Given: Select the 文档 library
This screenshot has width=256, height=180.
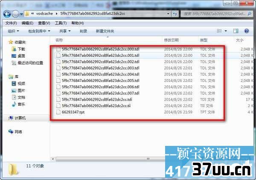Looking at the screenshot, I should (21, 97).
